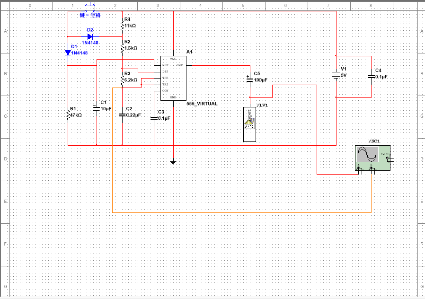Click the 100µF value label
The height and width of the screenshot is (299, 425).
(x=261, y=80)
